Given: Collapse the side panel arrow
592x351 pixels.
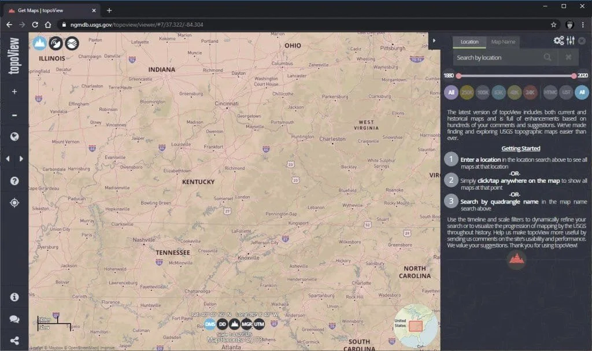Looking at the screenshot, I should 434,40.
